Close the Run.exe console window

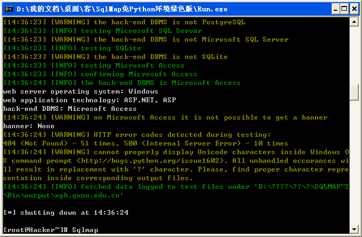[x=354, y=9]
